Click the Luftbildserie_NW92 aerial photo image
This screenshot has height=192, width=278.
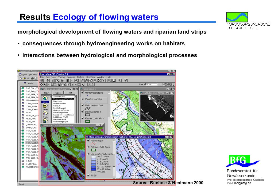coord(157,108)
